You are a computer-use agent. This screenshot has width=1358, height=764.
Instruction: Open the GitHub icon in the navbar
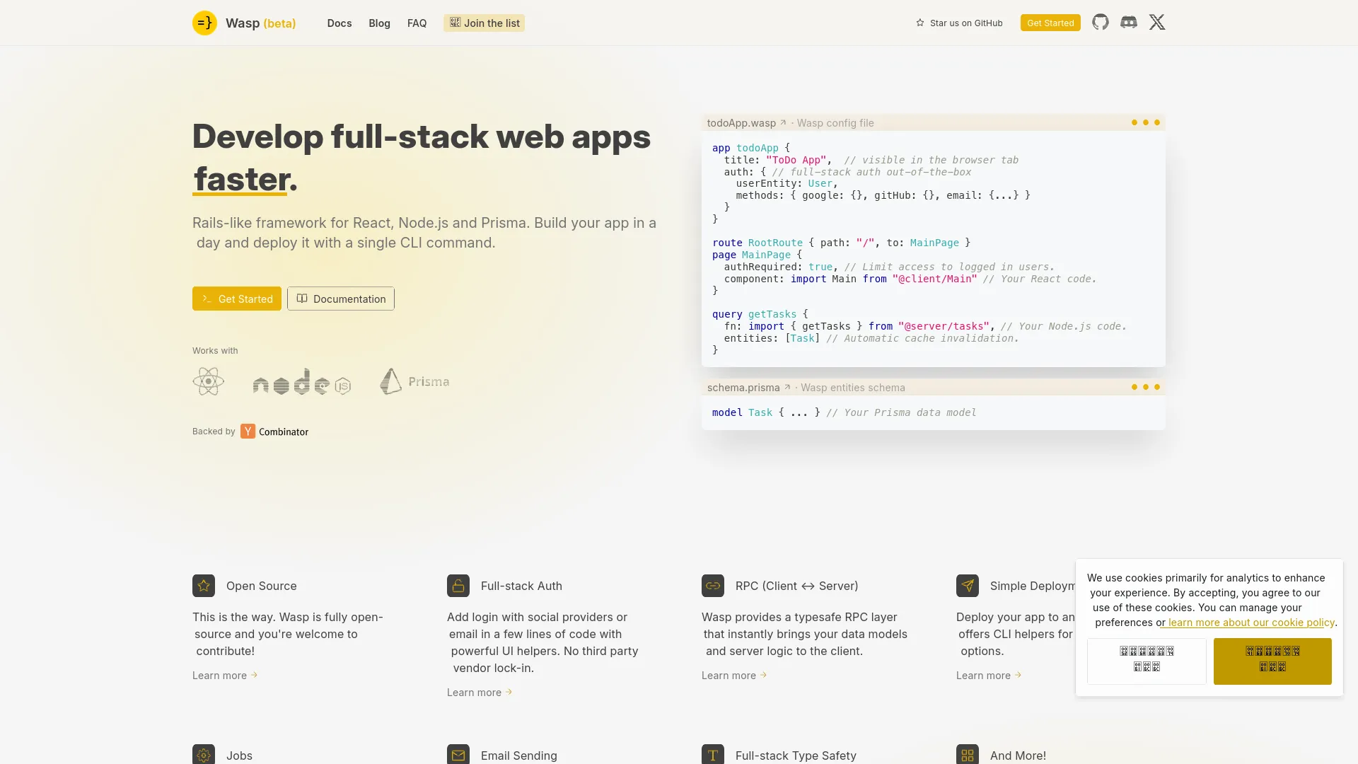point(1100,23)
